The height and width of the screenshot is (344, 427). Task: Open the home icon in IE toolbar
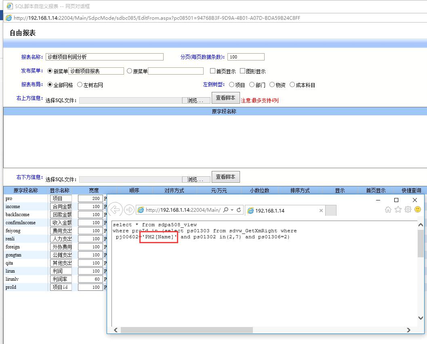pyautogui.click(x=388, y=210)
